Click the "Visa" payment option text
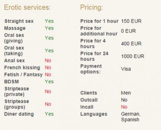 126,69
